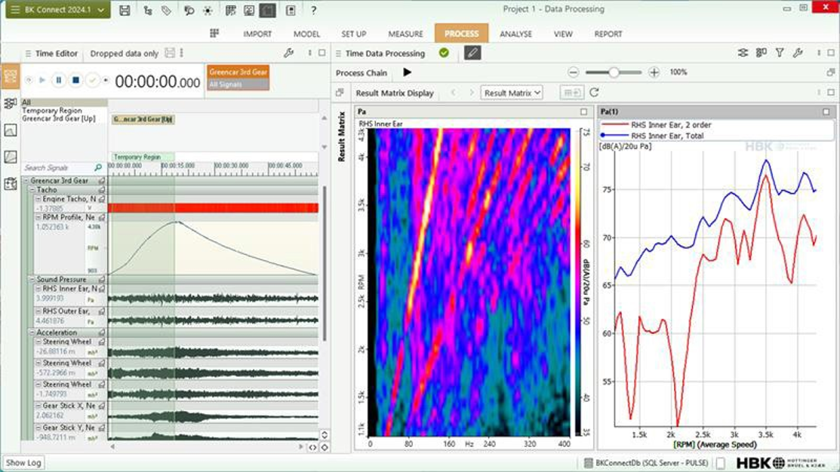Screen dimensions: 840x472
Task: Stop playback in Time Editor
Action: click(76, 80)
